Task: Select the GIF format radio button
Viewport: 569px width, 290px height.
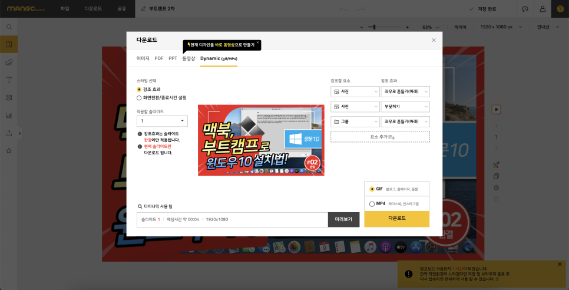Action: coord(372,189)
